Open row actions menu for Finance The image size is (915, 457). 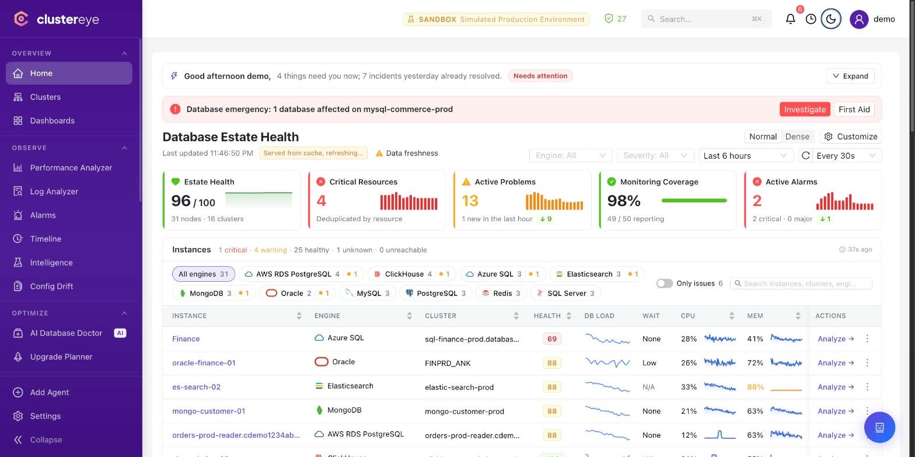(x=867, y=339)
